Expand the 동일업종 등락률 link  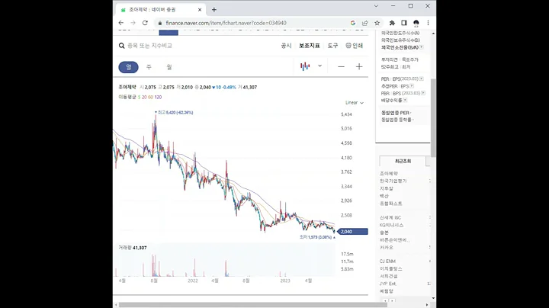pyautogui.click(x=397, y=120)
